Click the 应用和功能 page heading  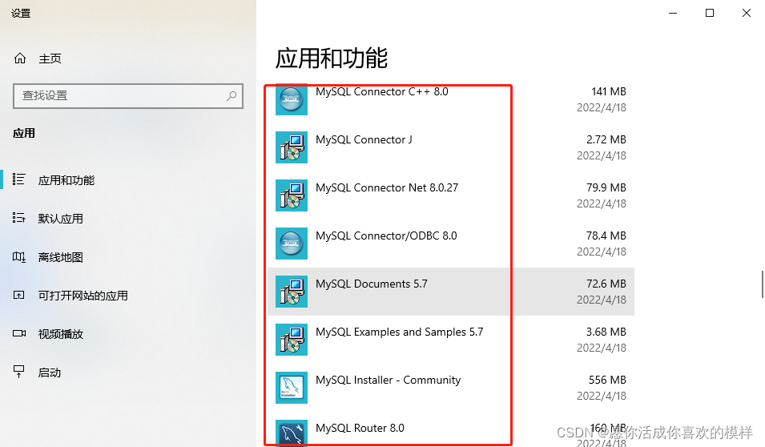332,58
